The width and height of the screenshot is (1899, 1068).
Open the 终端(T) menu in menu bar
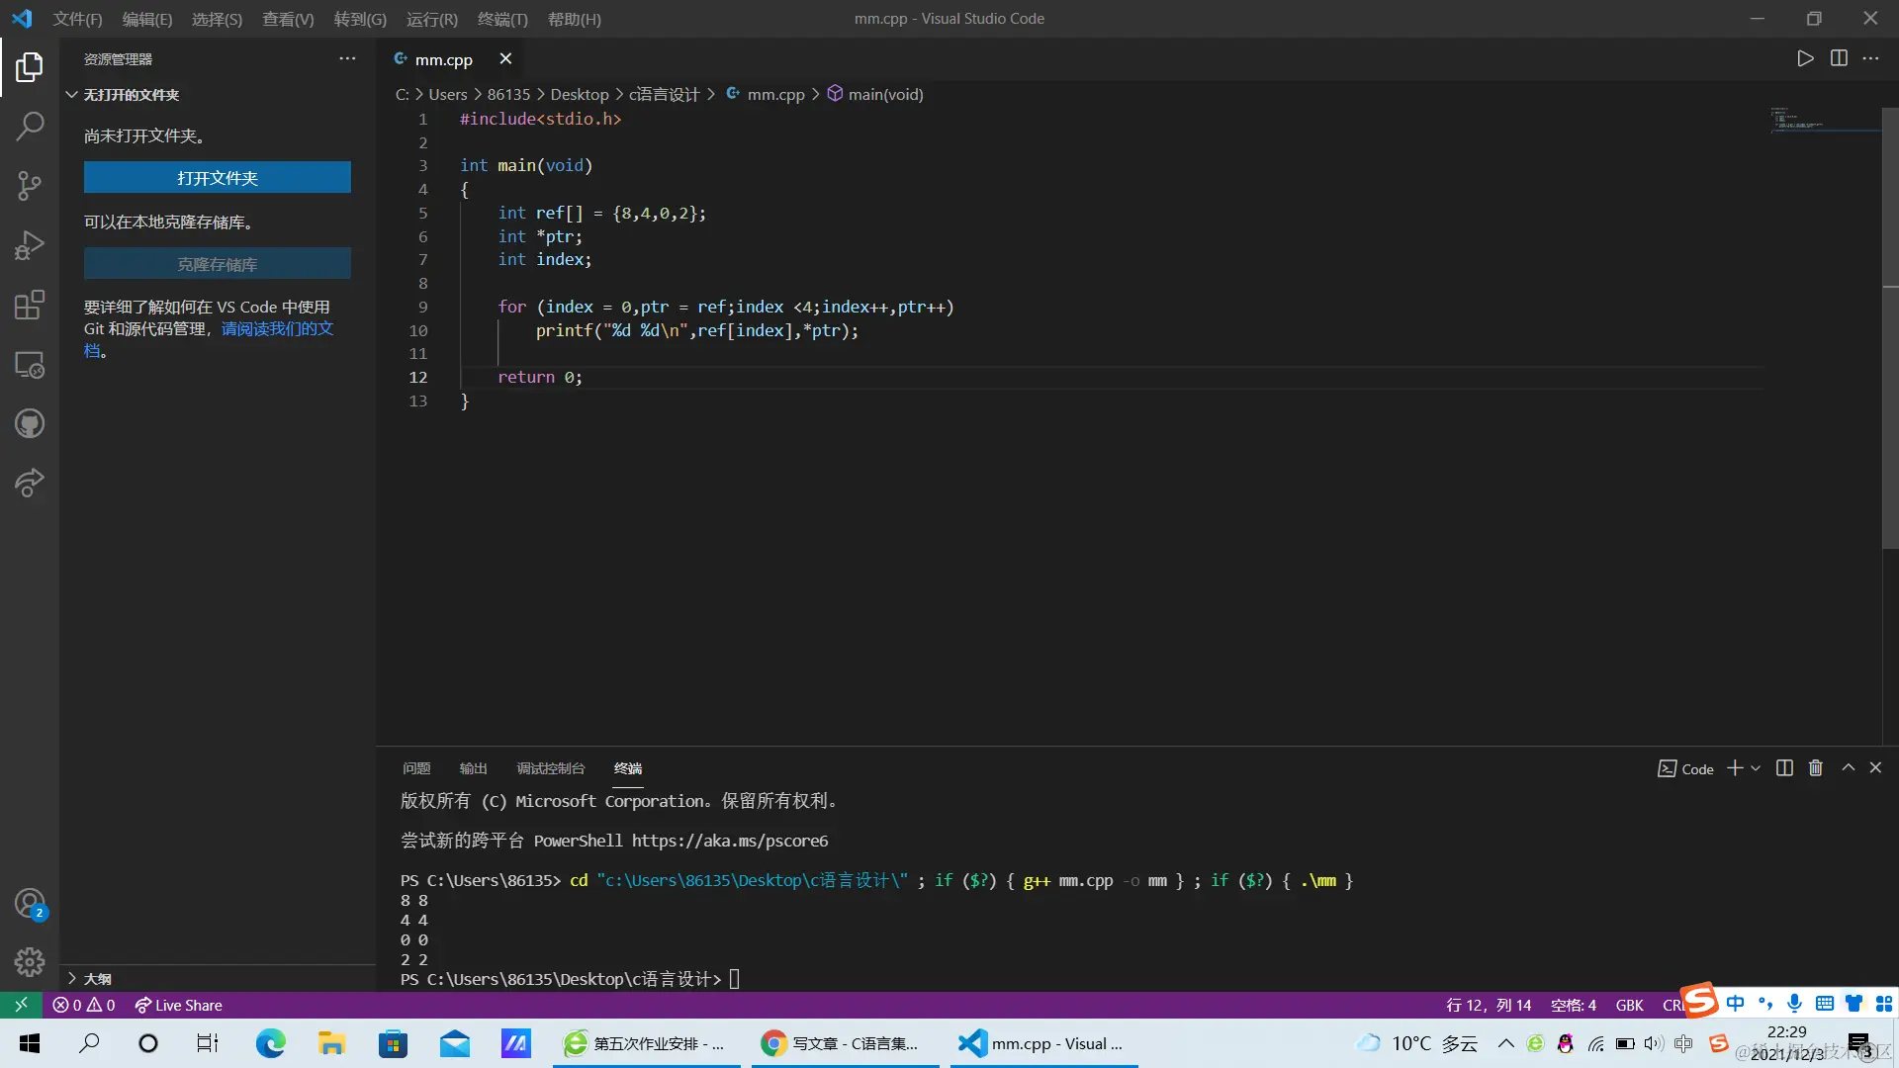502,19
